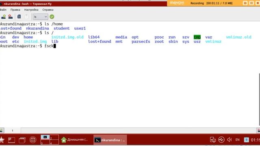Open the Правка menu
Image resolution: width=260 pixels, height=146 pixels.
tap(15, 10)
